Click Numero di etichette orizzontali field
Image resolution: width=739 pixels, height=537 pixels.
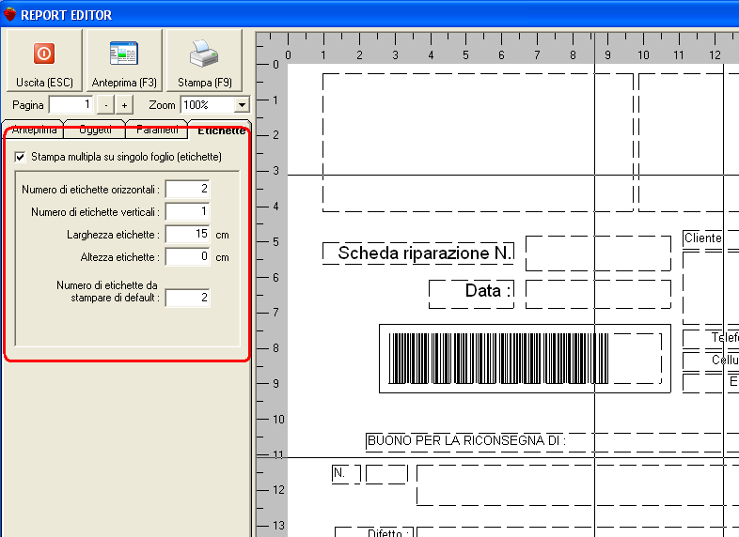point(188,190)
